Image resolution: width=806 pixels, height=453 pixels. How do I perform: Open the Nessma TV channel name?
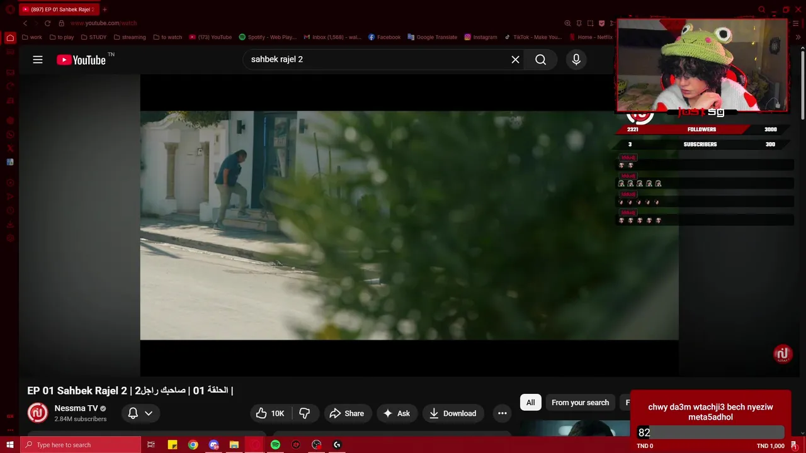(76, 408)
